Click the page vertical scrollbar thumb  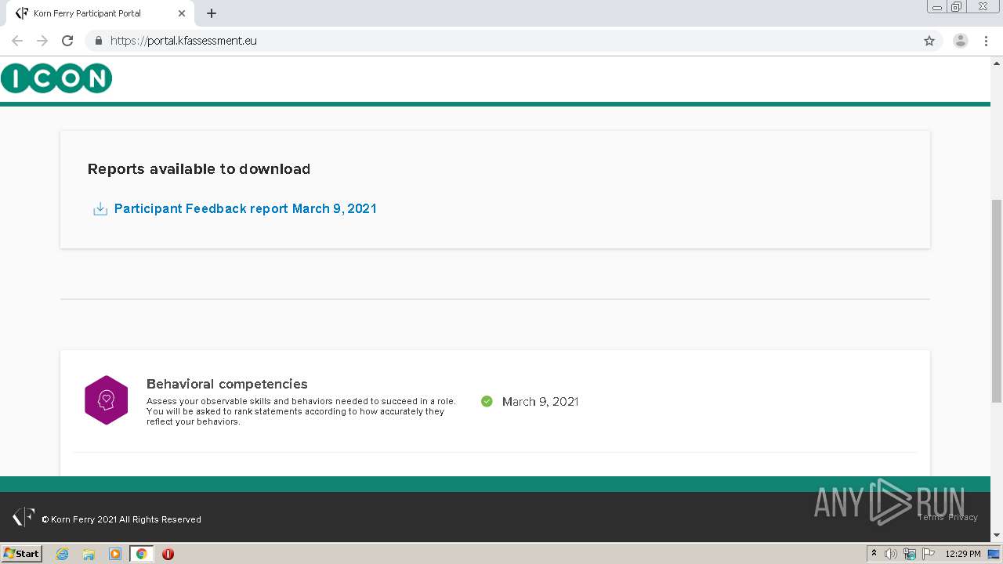point(997,302)
